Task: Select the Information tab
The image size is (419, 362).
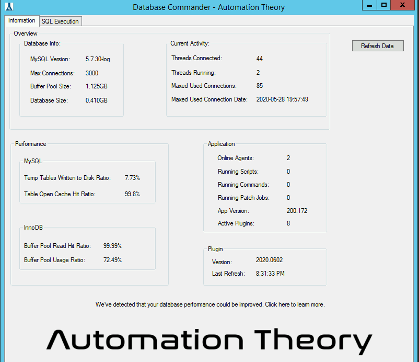Action: [22, 21]
